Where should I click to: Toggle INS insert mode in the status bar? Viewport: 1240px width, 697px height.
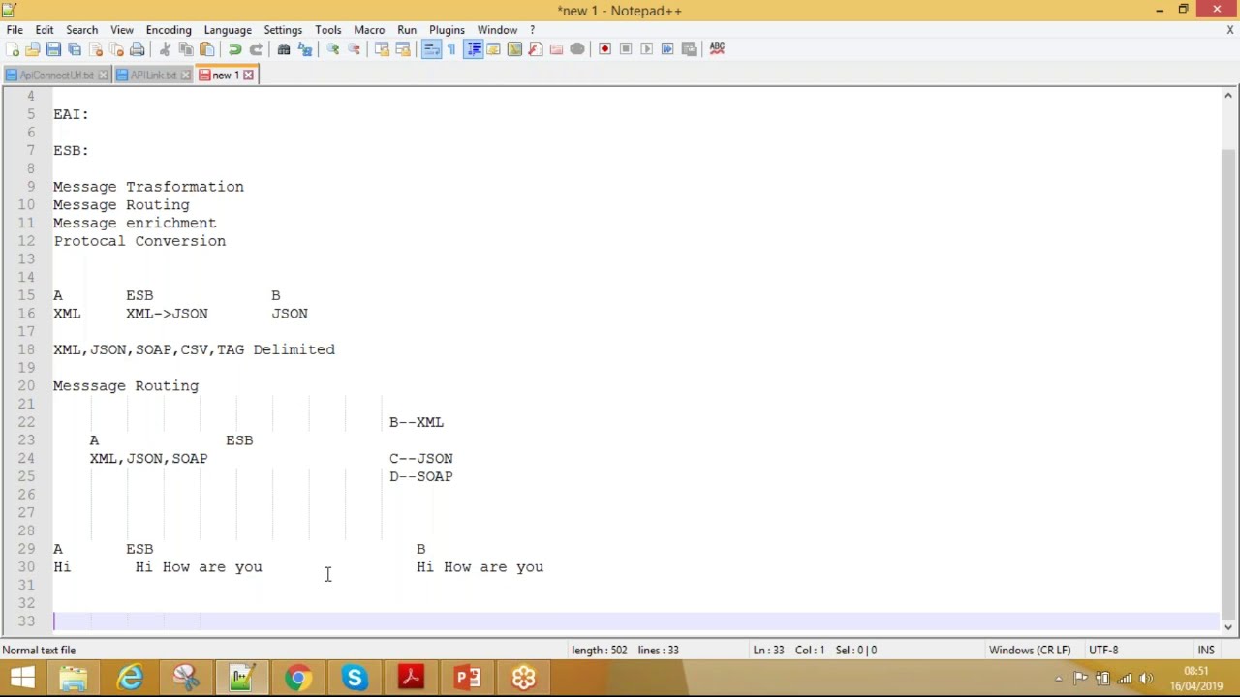point(1206,651)
